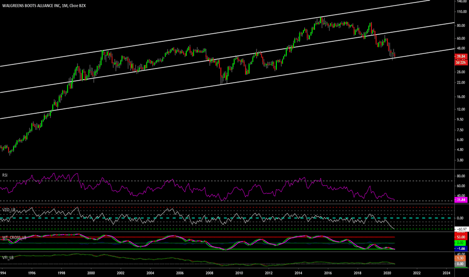Click the 1998 label on time axis
The width and height of the screenshot is (469, 277).
click(61, 273)
